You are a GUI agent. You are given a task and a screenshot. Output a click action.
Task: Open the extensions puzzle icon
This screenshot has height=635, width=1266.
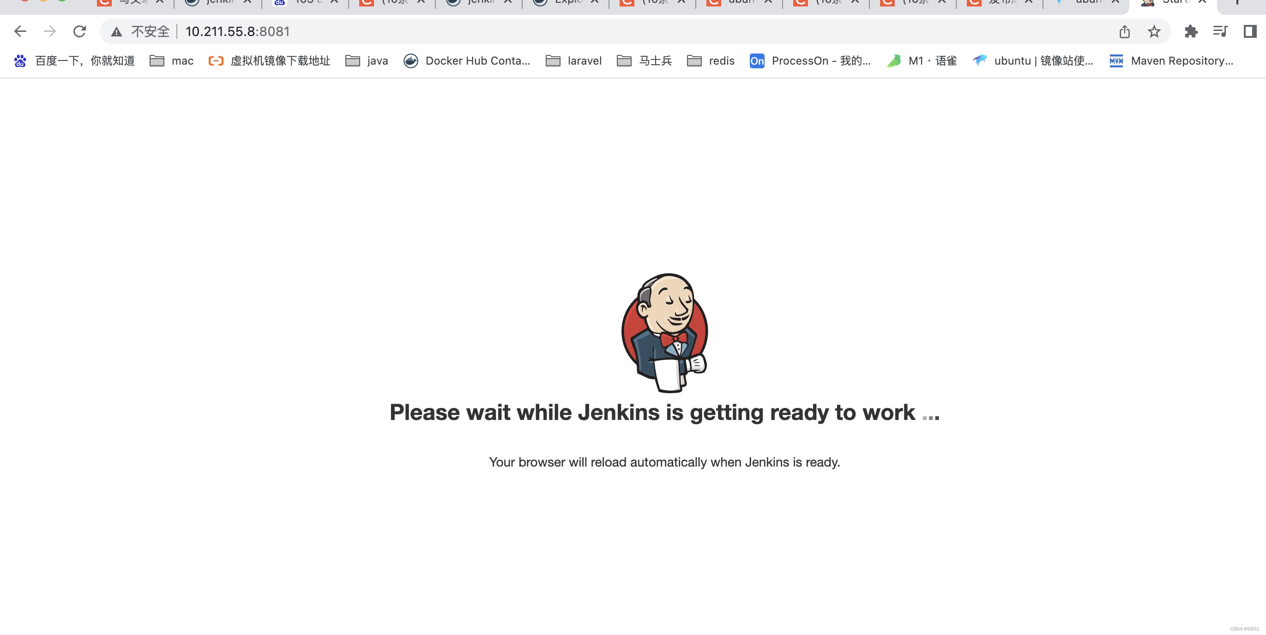click(x=1191, y=32)
